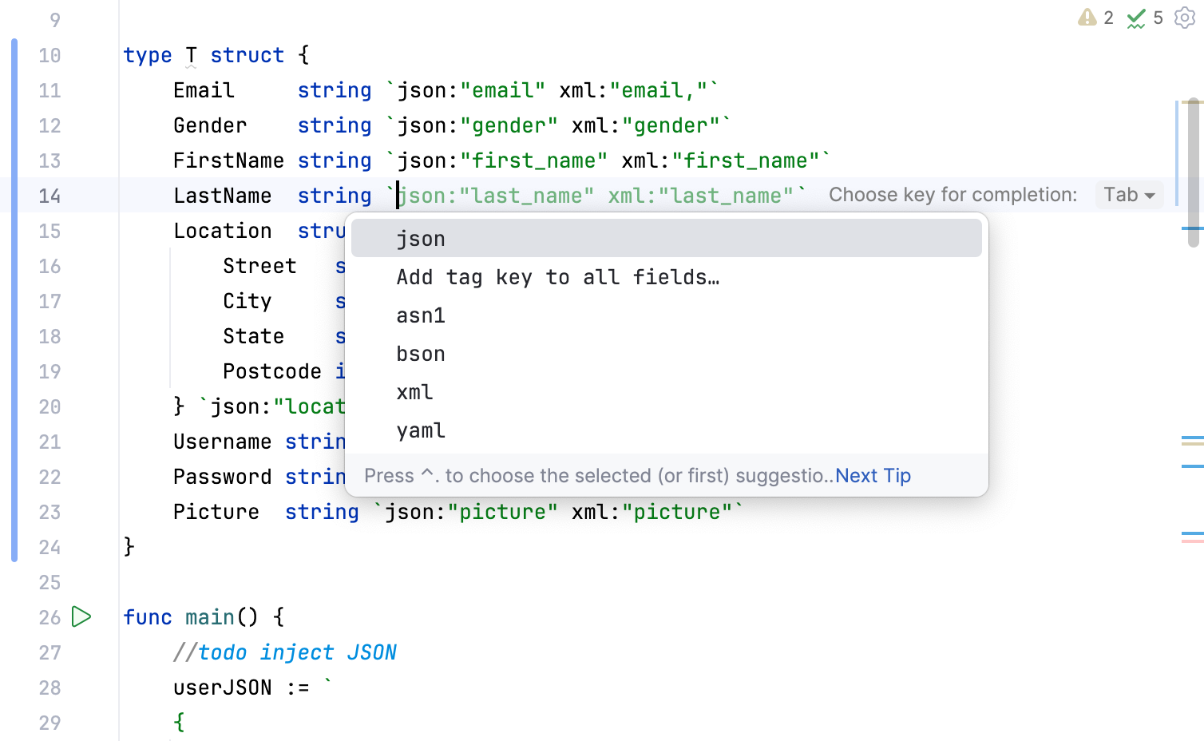
Task: Open the Next Tip link
Action: point(873,475)
